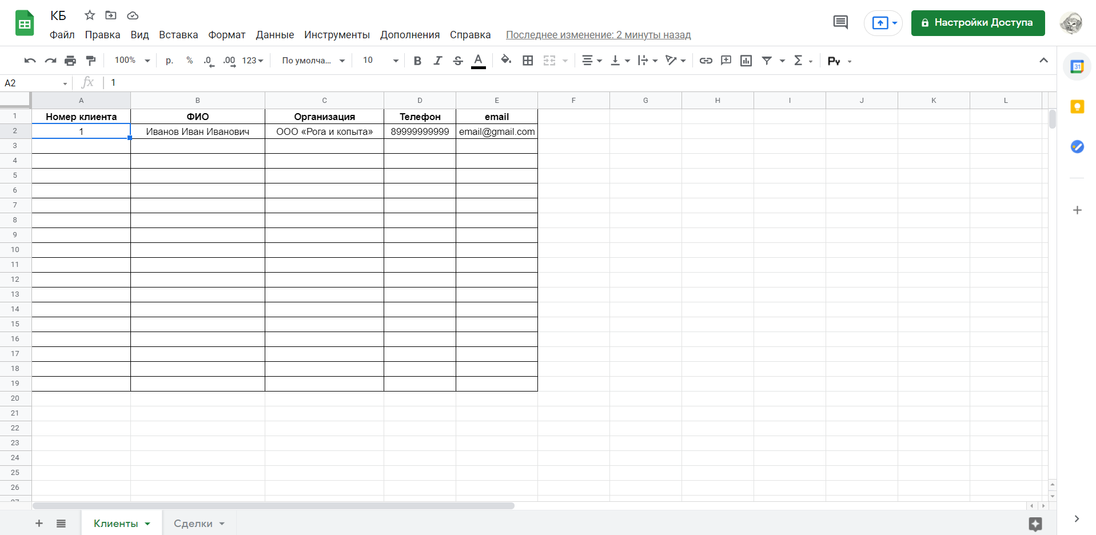Insert a chart from the toolbar
This screenshot has width=1096, height=535.
pyautogui.click(x=746, y=61)
